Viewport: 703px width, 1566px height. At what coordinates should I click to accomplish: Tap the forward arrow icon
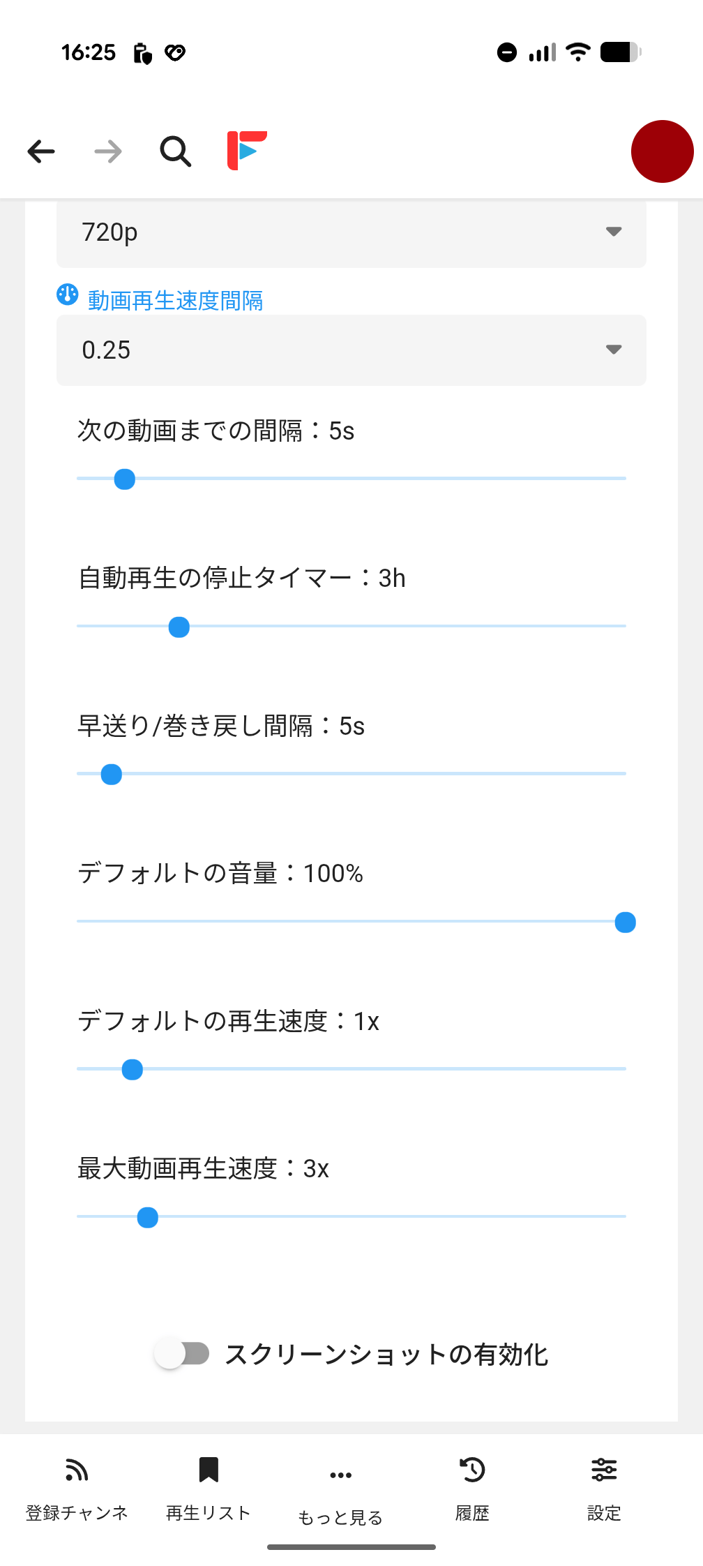(108, 151)
